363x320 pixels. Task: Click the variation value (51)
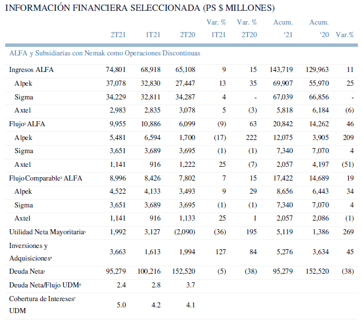pyautogui.click(x=348, y=165)
